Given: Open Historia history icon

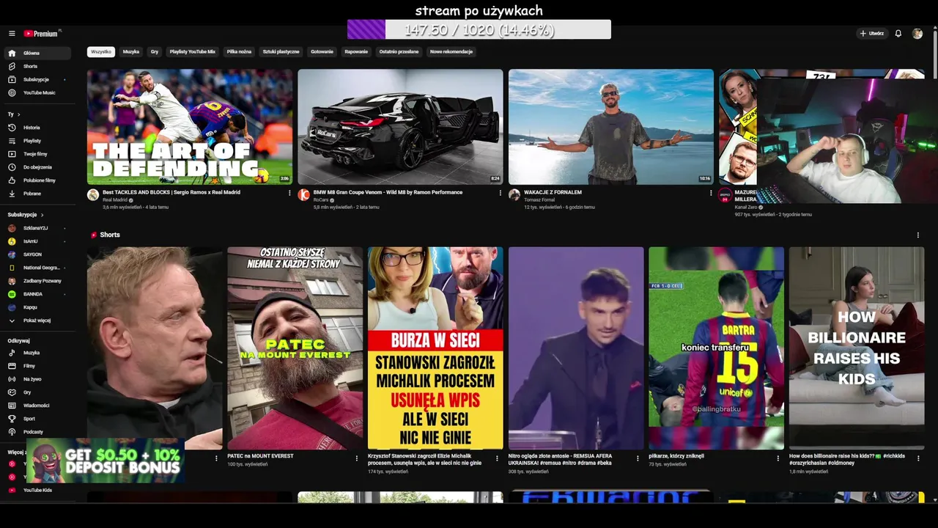Looking at the screenshot, I should (12, 128).
